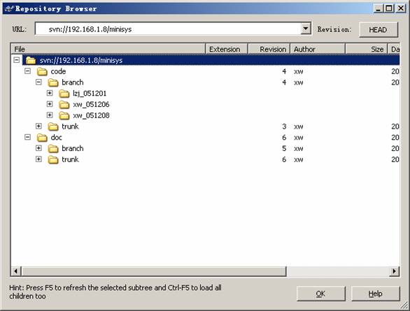
Task: Click inside the URL input field
Action: [x=168, y=29]
